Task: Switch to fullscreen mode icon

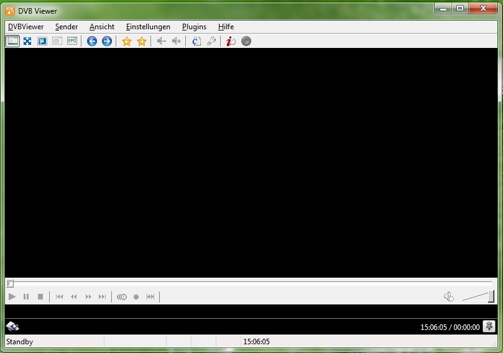Action: point(27,41)
